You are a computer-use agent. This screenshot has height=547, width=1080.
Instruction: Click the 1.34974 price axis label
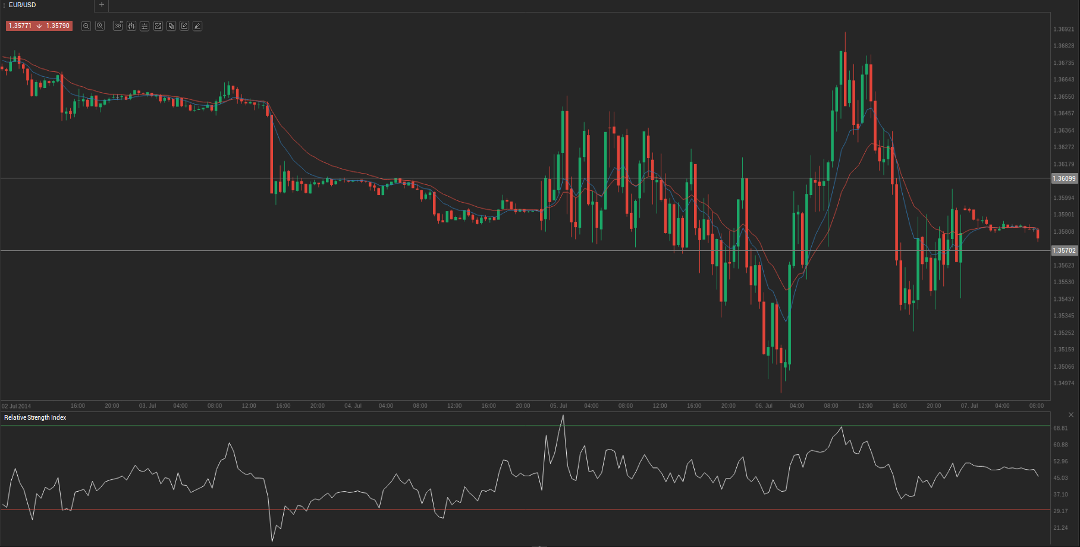1064,383
